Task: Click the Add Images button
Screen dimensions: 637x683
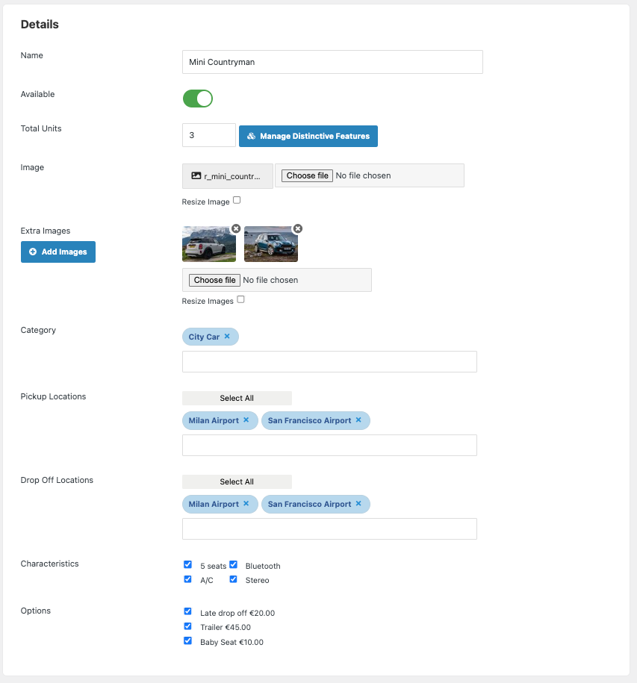Action: (x=58, y=252)
